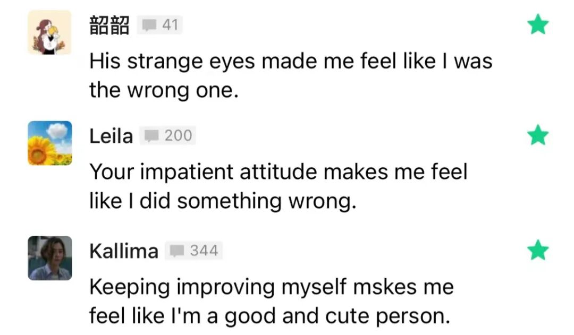Open Leila's sunflower avatar
The height and width of the screenshot is (335, 574).
tap(50, 143)
